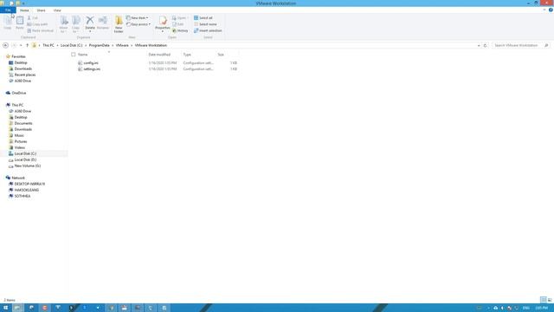This screenshot has width=554, height=312.
Task: Click the Cut scissors button
Action: [x=33, y=17]
